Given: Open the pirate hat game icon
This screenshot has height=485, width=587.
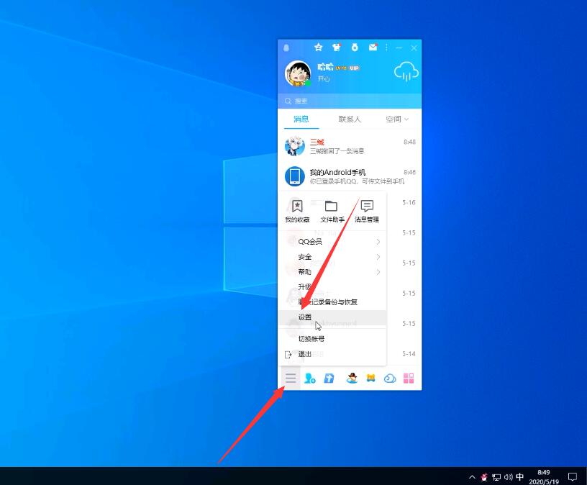Looking at the screenshot, I should coord(352,379).
